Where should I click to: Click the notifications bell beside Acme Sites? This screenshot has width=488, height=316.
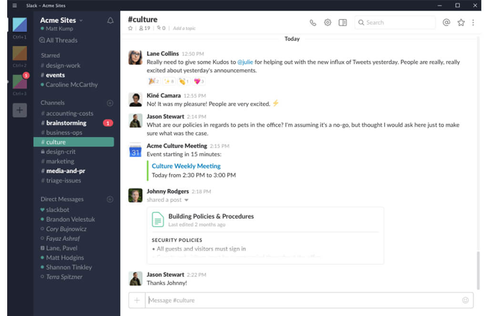pyautogui.click(x=110, y=20)
